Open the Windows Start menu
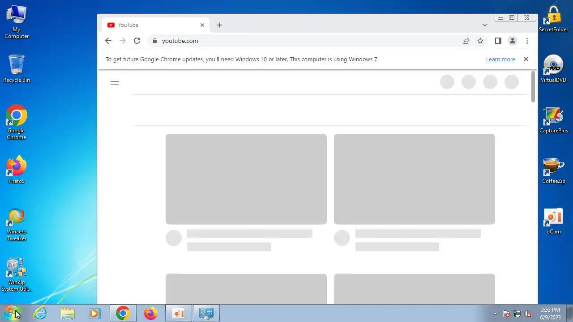Screen dimensions: 573x322 coord(12,313)
